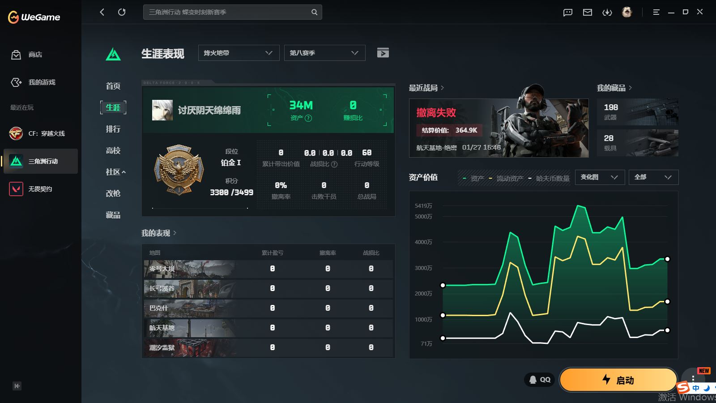Click the back arrow navigation icon
The width and height of the screenshot is (716, 403).
click(x=102, y=12)
